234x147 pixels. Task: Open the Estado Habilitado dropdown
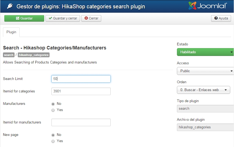205,52
